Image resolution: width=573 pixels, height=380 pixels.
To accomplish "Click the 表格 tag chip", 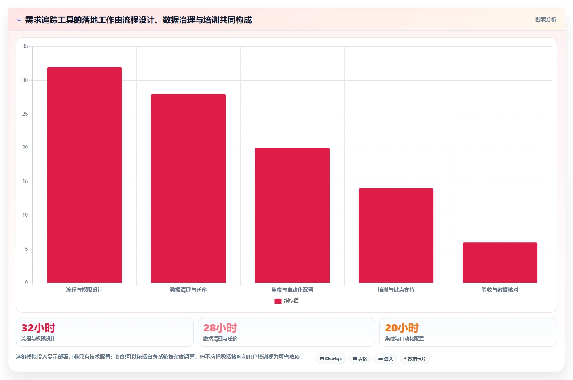I will coord(360,359).
